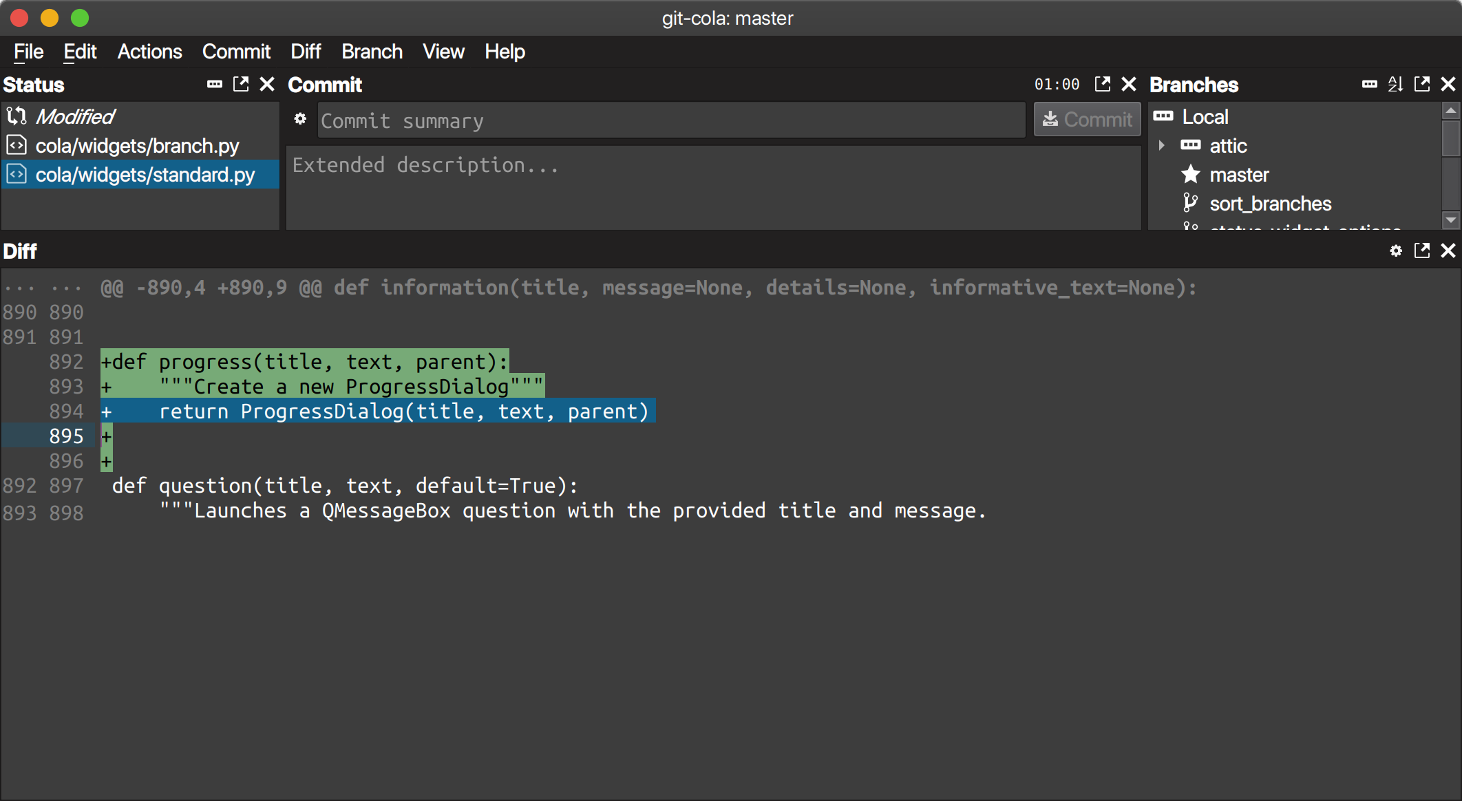This screenshot has width=1462, height=801.
Task: Click the Commit summary input field
Action: [671, 120]
